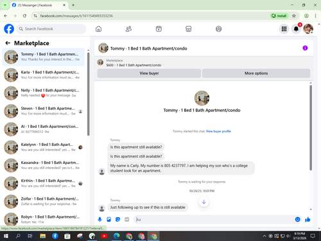Open Groups profile-circle icon in navigation

pyautogui.click(x=218, y=29)
